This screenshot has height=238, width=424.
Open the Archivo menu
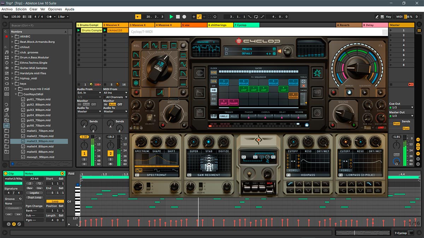click(7, 9)
